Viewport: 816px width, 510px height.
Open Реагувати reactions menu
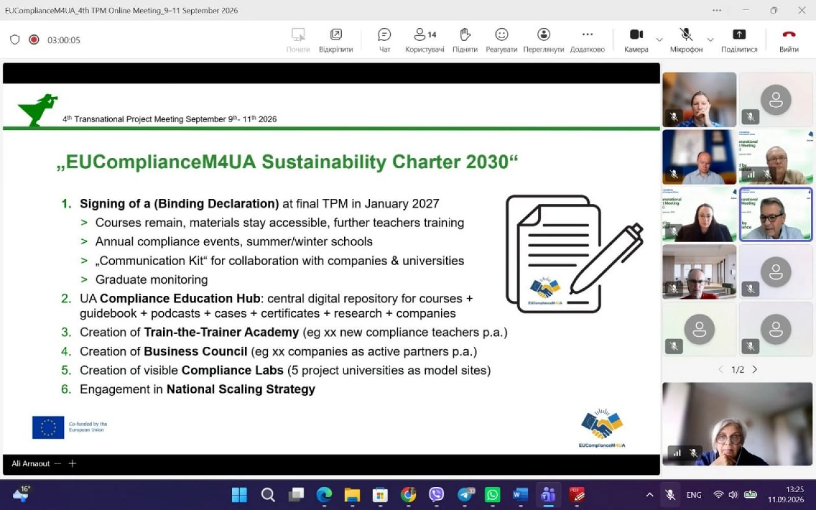point(501,40)
